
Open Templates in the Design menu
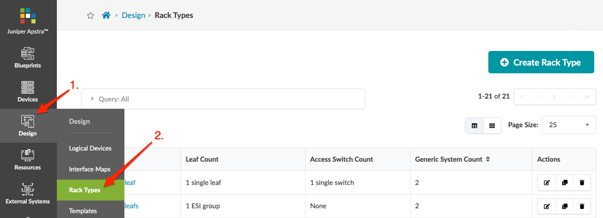click(83, 211)
